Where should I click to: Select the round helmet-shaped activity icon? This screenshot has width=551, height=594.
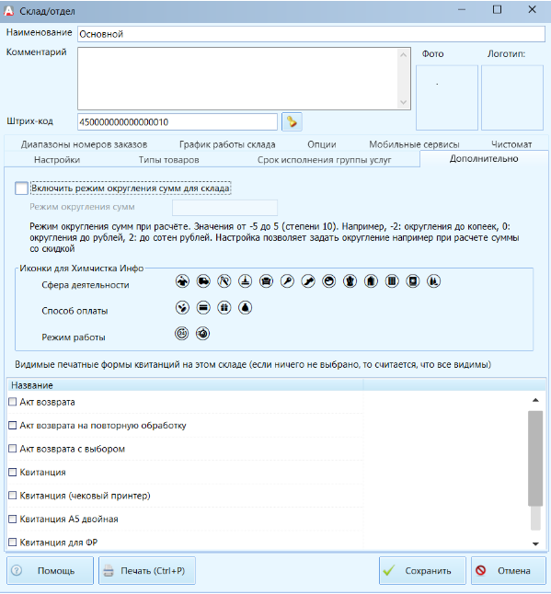coord(329,281)
